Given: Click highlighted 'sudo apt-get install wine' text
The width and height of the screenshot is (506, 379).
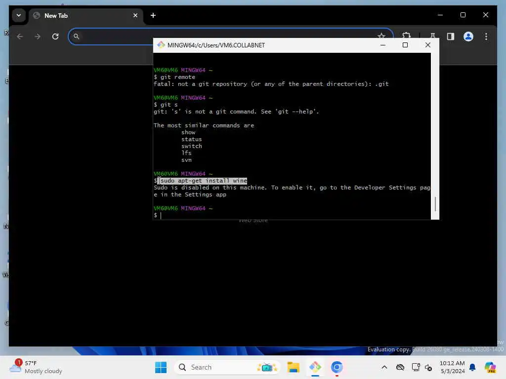Looking at the screenshot, I should pos(204,181).
